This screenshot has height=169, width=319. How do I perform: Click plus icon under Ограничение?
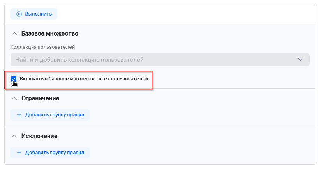(19, 115)
